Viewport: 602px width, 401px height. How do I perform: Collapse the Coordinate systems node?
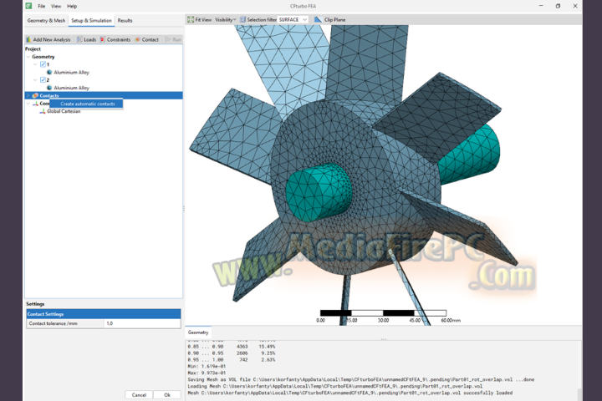pyautogui.click(x=28, y=104)
